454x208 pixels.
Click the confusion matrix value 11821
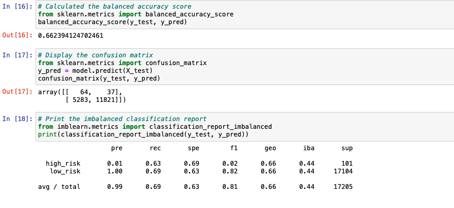coord(105,100)
